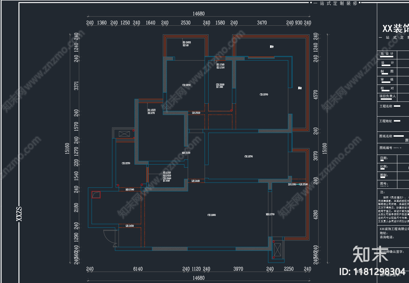Select the 1250 dimension label
Viewport: 409px width, 283px height.
point(125,23)
